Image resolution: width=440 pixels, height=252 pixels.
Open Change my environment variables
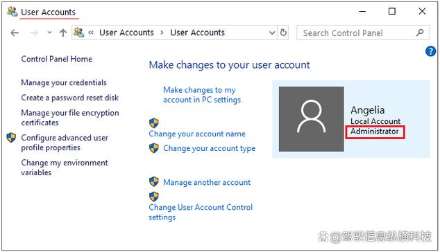coord(65,168)
